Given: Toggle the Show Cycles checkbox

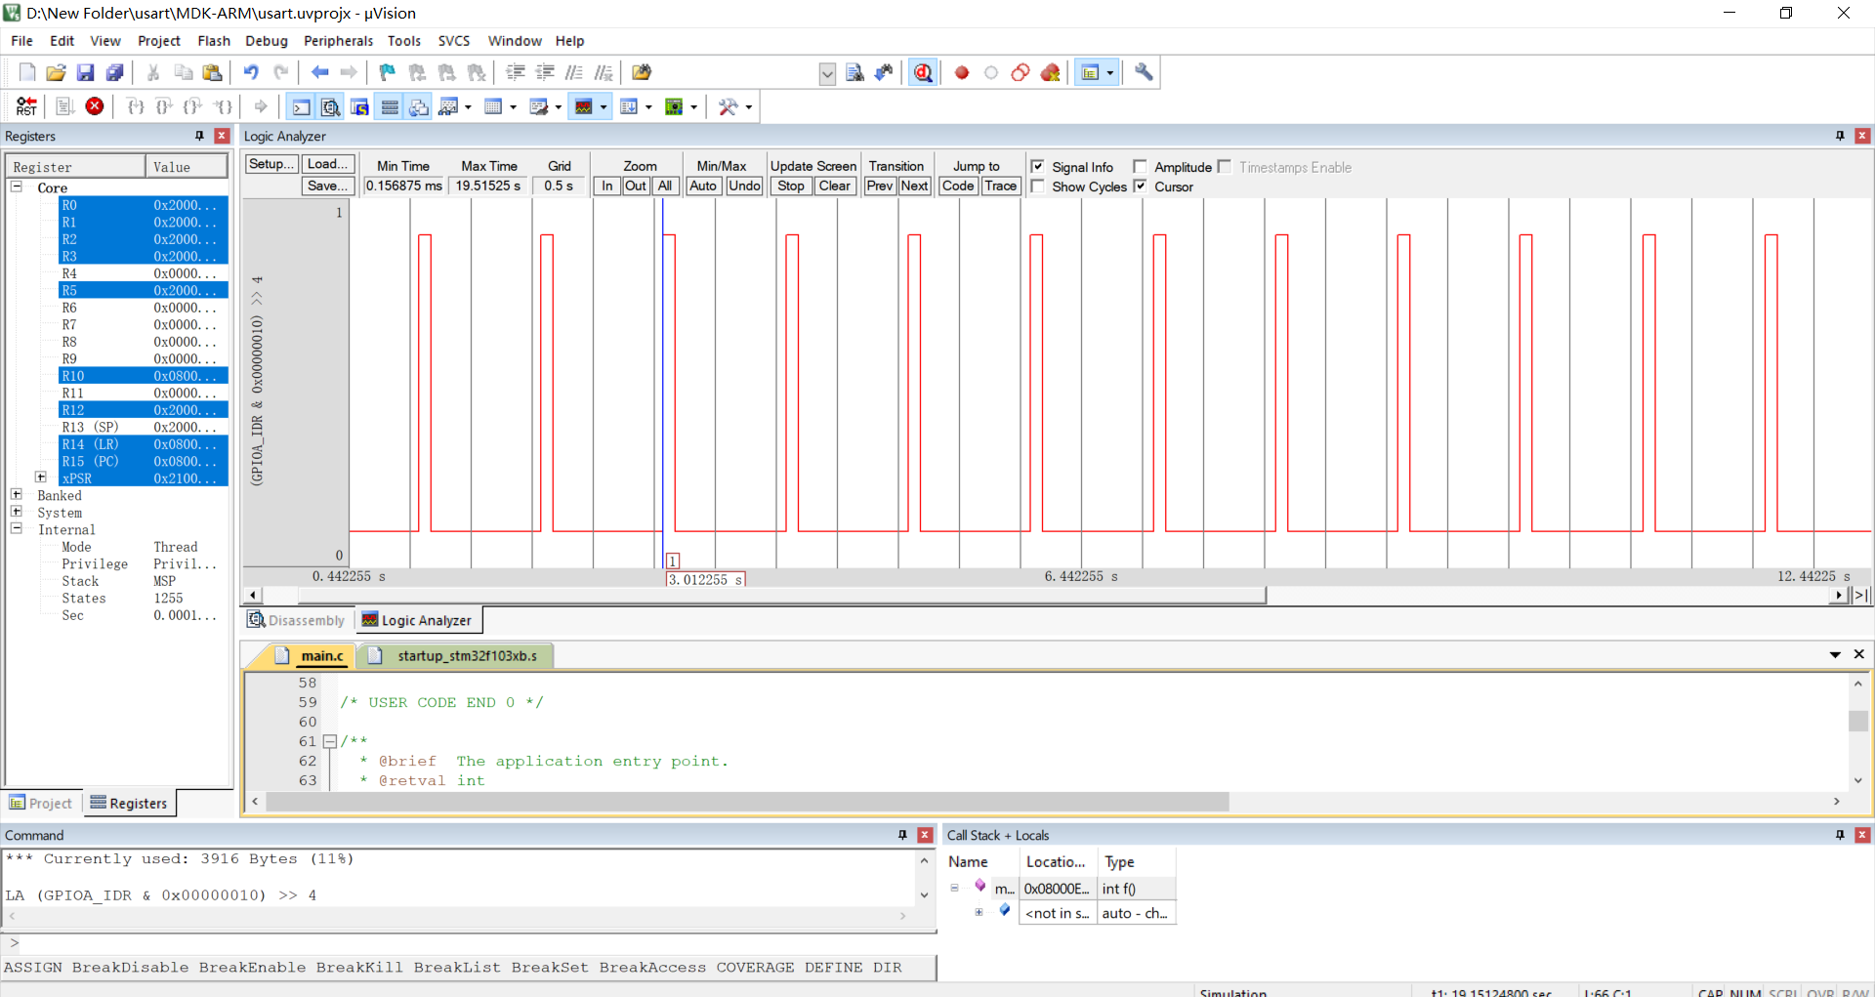Looking at the screenshot, I should pyautogui.click(x=1038, y=187).
